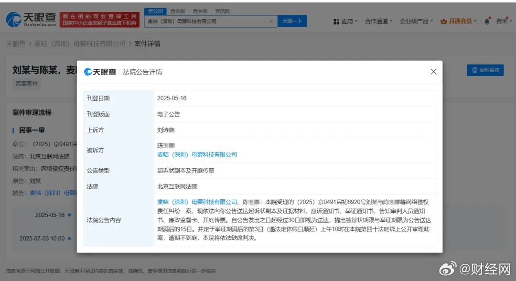Click the 天眼一下 search button
The width and height of the screenshot is (516, 281).
[x=292, y=21]
